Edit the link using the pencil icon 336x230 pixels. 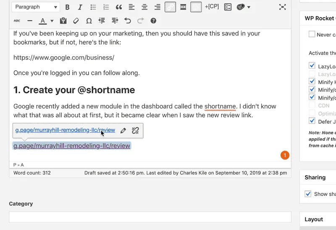[x=123, y=130]
